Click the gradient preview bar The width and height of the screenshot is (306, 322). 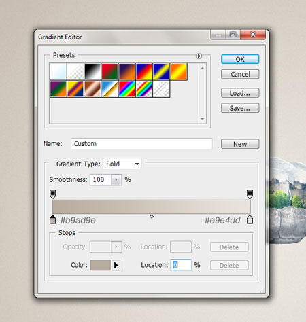(151, 207)
